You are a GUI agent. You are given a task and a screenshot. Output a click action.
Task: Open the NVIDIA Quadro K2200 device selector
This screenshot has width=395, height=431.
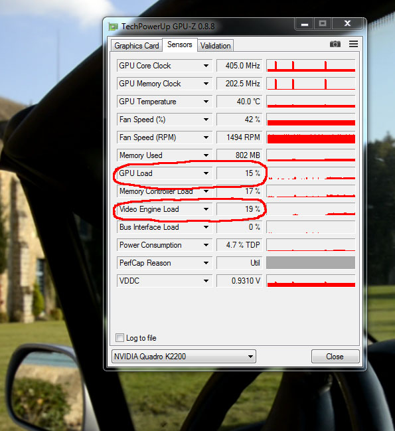point(184,356)
